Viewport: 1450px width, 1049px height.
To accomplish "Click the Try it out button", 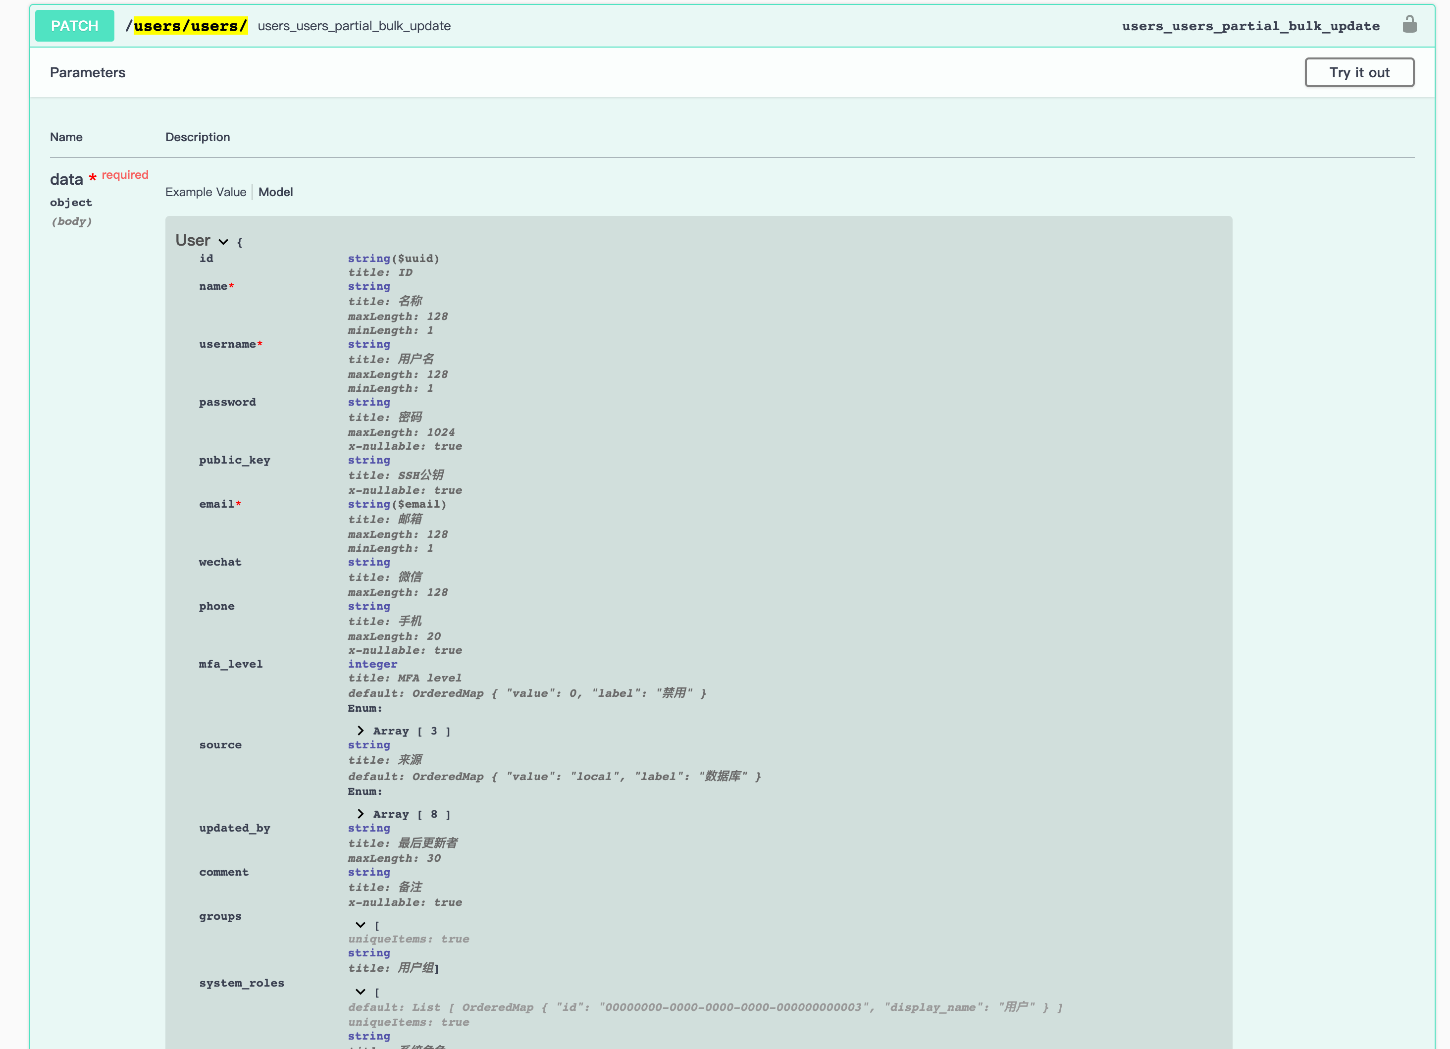I will tap(1359, 72).
